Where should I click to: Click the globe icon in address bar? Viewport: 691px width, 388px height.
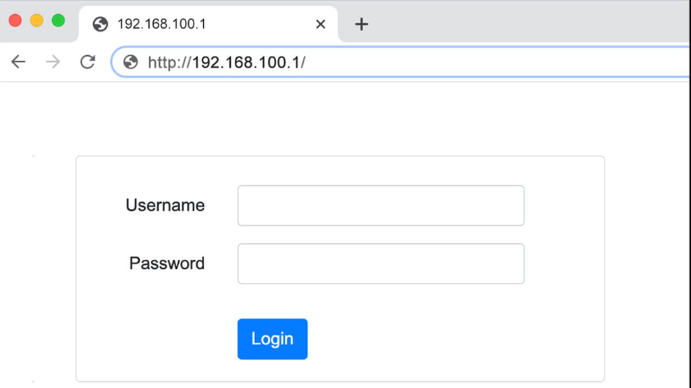pos(131,63)
